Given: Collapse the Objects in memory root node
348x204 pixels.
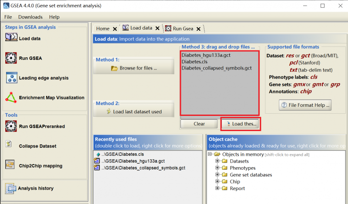Looking at the screenshot, I should [211, 155].
